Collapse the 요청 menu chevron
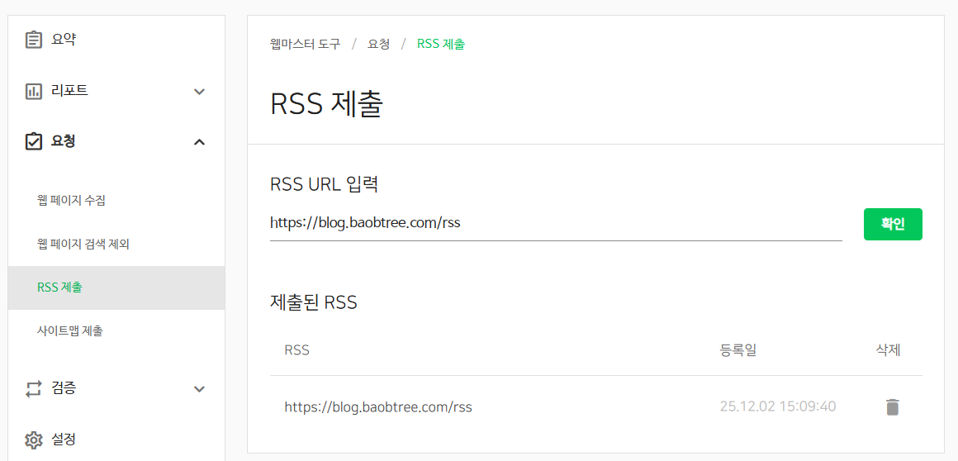958x461 pixels. click(x=199, y=142)
